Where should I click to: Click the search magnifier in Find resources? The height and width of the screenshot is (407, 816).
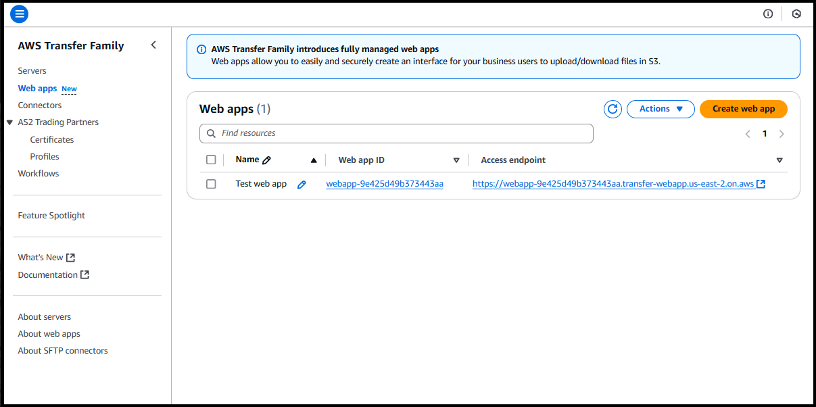pos(210,133)
